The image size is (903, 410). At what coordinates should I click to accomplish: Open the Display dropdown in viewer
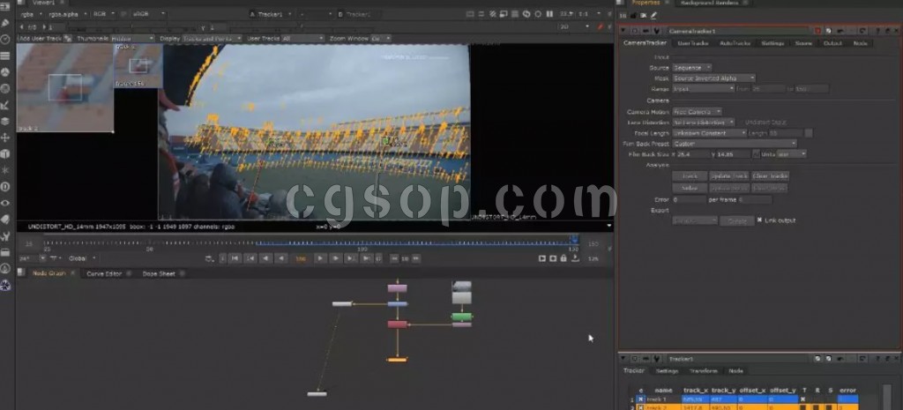tap(213, 39)
